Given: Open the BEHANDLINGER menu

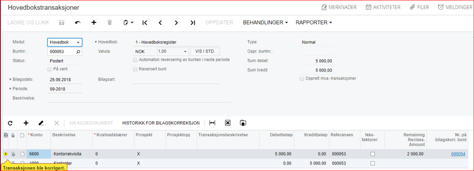Looking at the screenshot, I should (x=265, y=23).
